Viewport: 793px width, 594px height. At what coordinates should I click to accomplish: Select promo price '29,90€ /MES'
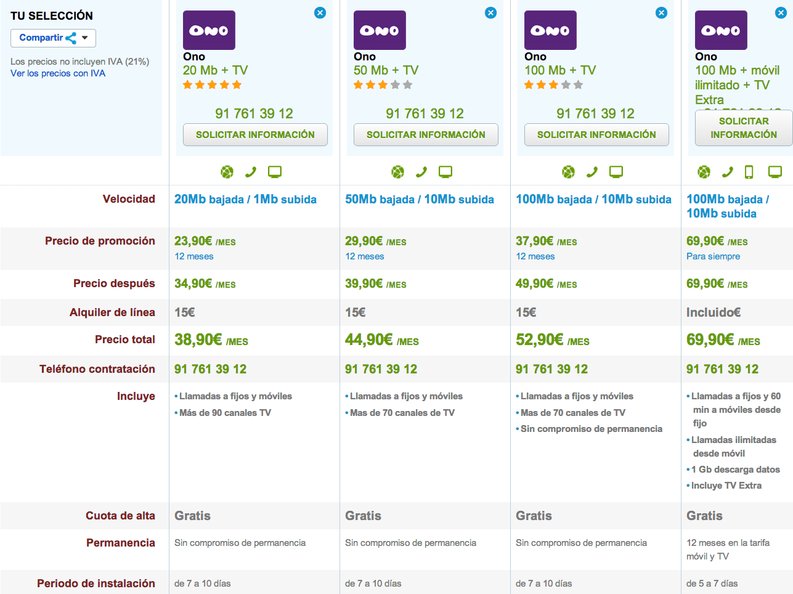(x=376, y=242)
